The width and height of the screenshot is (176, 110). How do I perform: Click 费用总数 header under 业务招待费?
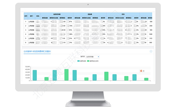pyautogui.click(x=45, y=18)
